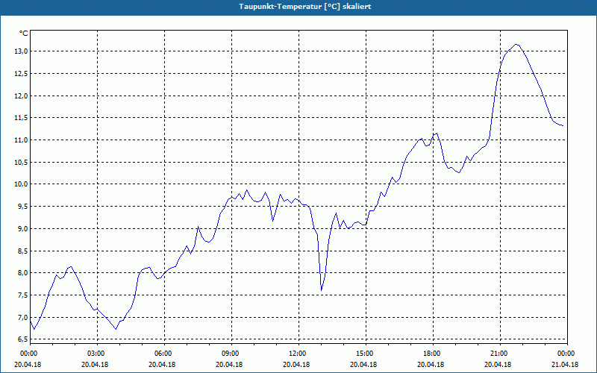Select the 6,5 y-axis label
597x373 pixels.
click(23, 339)
